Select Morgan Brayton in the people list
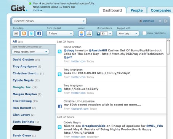Viewport: 173px width, 139px height. click(27, 94)
